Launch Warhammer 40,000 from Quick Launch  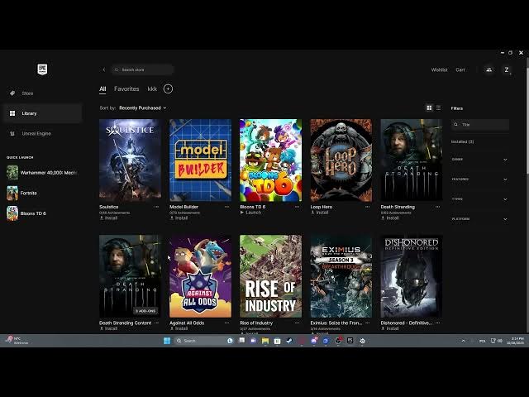(x=42, y=173)
